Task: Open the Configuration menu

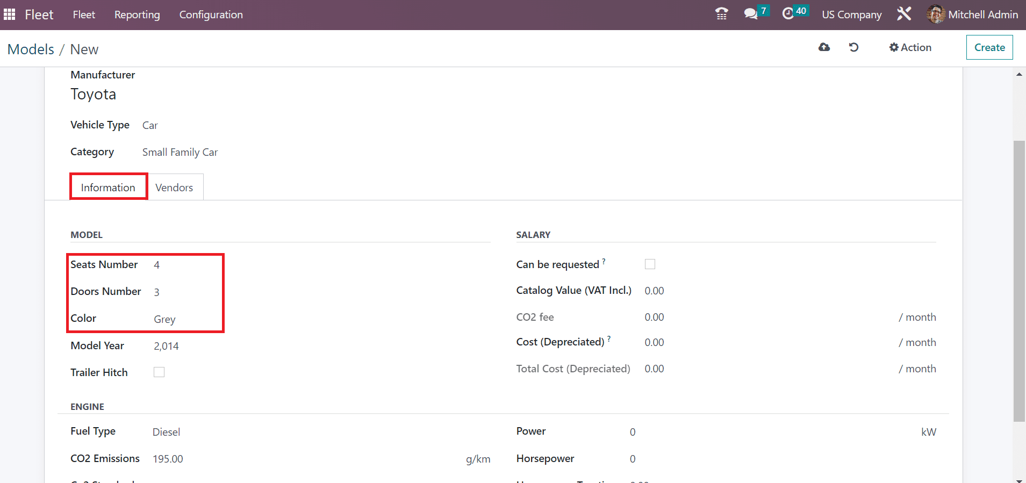Action: (211, 15)
